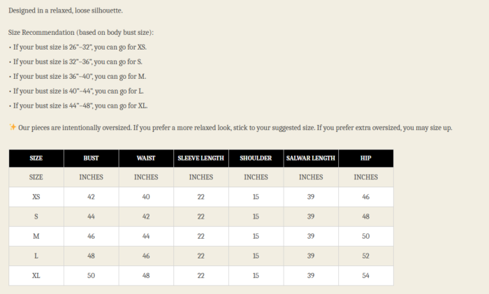Click the HIP column header
Image resolution: width=489 pixels, height=294 pixels.
point(365,158)
